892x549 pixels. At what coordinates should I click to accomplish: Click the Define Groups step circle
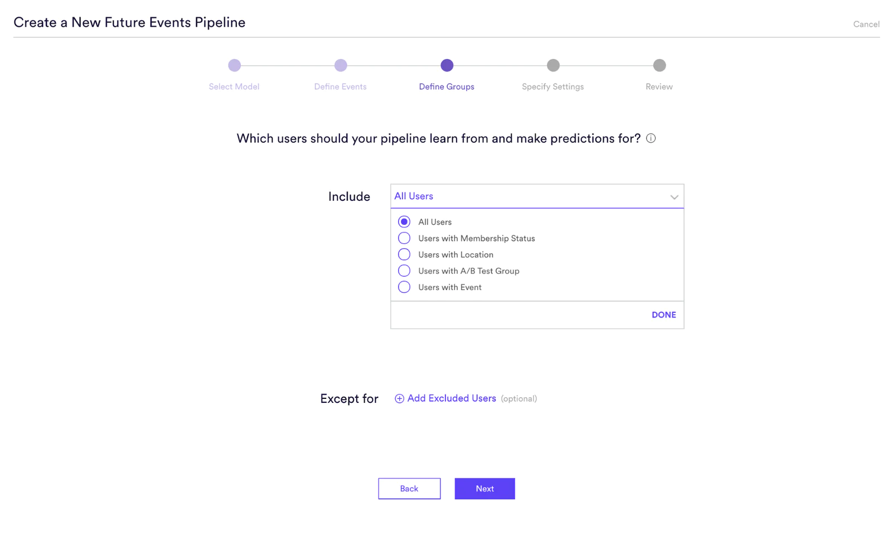tap(447, 65)
